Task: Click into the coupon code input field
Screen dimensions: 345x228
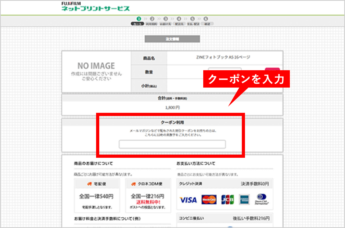Action: [172, 144]
